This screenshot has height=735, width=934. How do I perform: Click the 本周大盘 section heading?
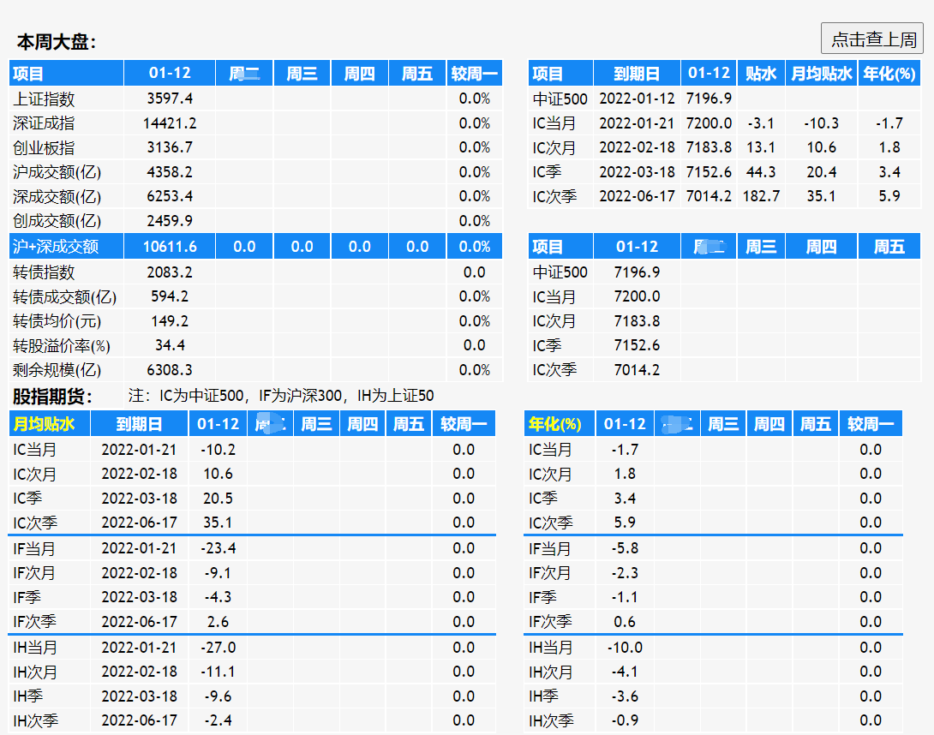[x=57, y=42]
